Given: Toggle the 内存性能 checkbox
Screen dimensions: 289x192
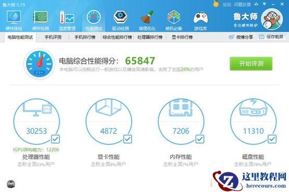Looking at the screenshot, I should 200,139.
